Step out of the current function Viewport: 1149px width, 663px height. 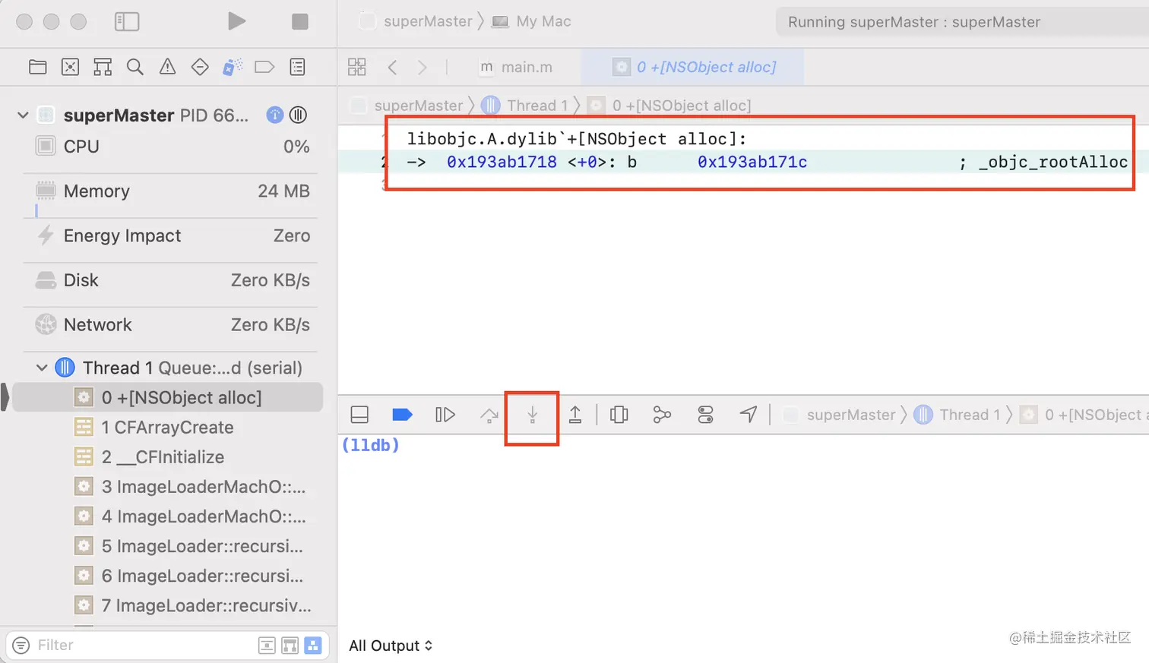coord(575,415)
